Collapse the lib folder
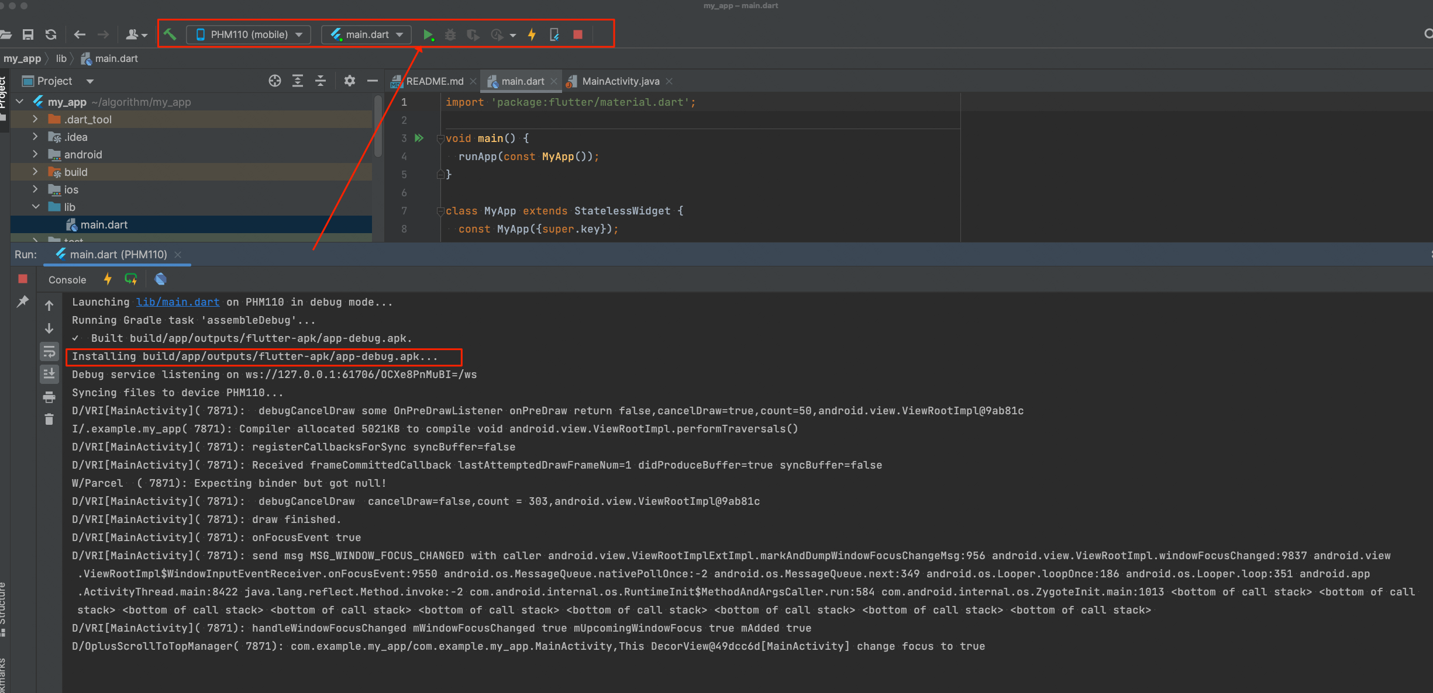 [35, 207]
